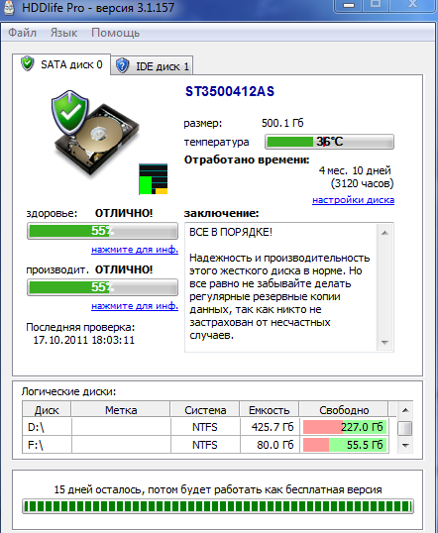Viewport: 438px width, 533px height.
Task: Click the 500.1 Гб size value
Action: click(282, 123)
